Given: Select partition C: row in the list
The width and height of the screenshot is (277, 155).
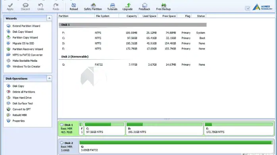Looking at the screenshot, I should click(x=133, y=38).
